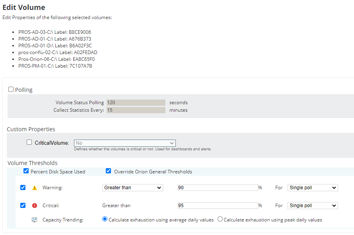Click the Capacity Trending chart icon
This screenshot has width=354, height=235.
point(34,220)
